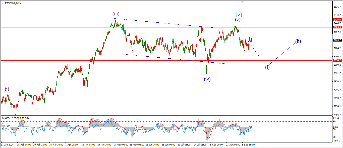Screen dimensions: 343x148
Task: Select the projected (i) label below 8054.7
Action: point(267,67)
